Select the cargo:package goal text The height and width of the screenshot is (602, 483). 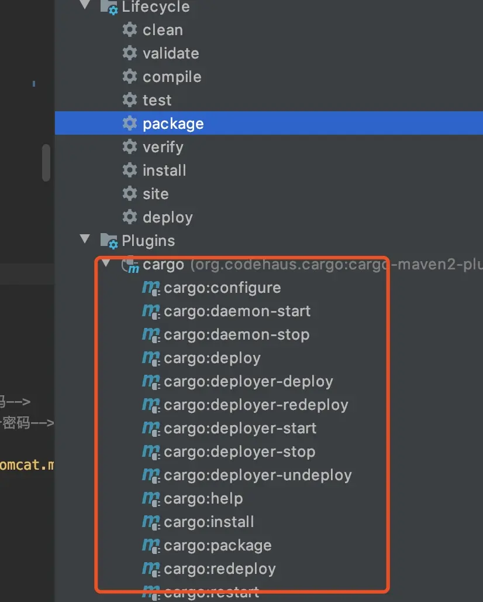[218, 546]
